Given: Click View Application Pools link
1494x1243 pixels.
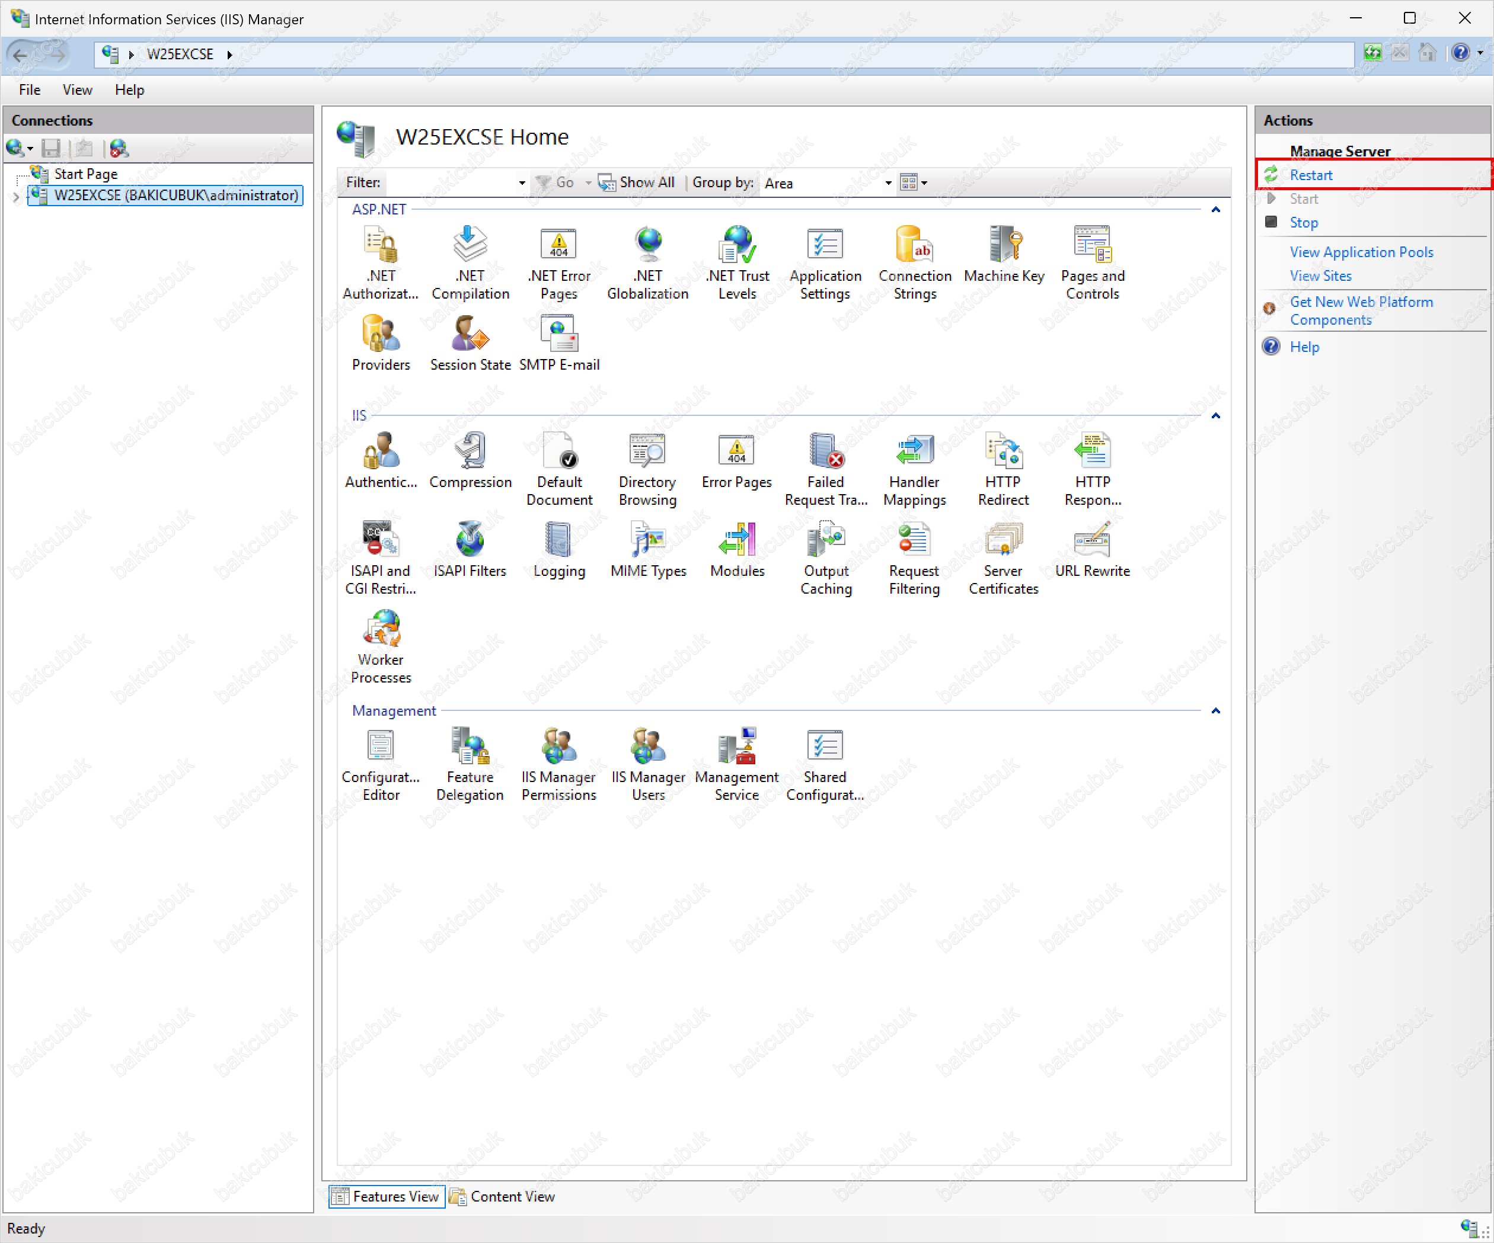Looking at the screenshot, I should click(1361, 252).
